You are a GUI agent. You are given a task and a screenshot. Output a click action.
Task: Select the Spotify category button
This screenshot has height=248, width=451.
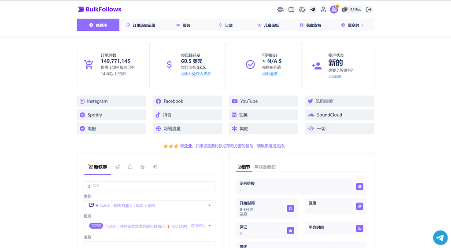click(x=111, y=115)
